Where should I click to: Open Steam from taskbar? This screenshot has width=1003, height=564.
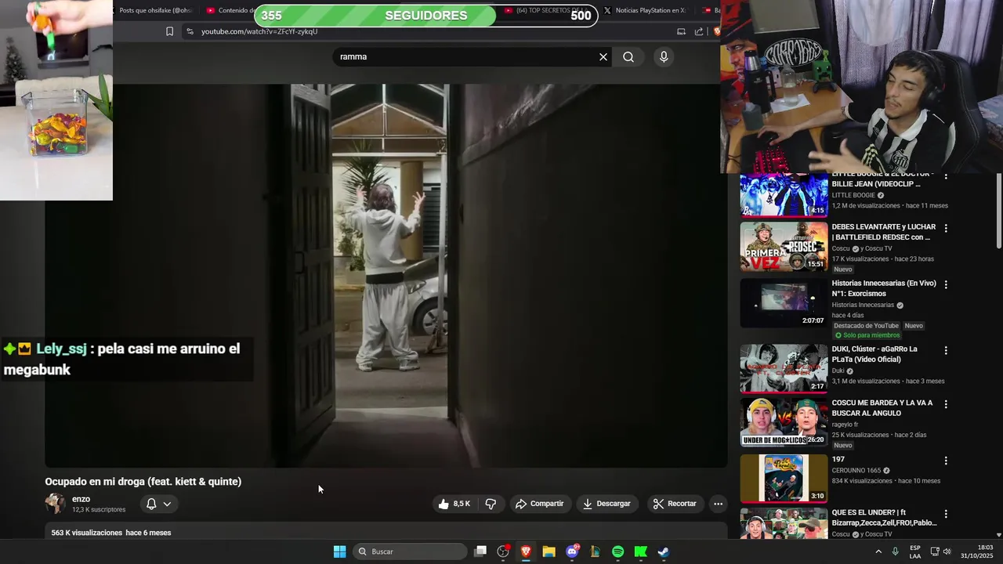click(663, 551)
